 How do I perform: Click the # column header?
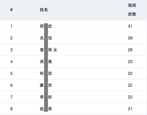tap(11, 10)
